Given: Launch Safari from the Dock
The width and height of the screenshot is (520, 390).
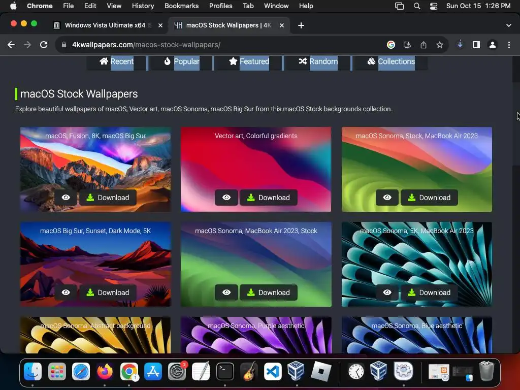Looking at the screenshot, I should [x=81, y=371].
